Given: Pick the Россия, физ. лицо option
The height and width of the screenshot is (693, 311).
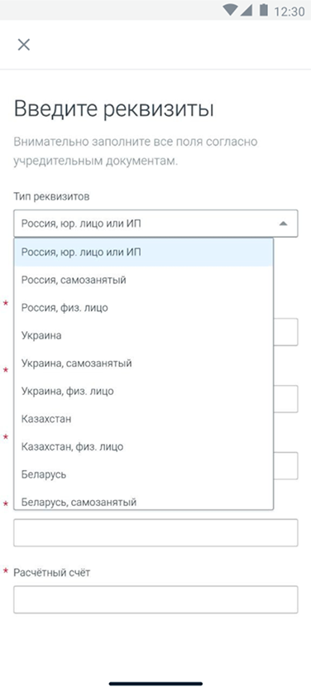Looking at the screenshot, I should pyautogui.click(x=144, y=308).
